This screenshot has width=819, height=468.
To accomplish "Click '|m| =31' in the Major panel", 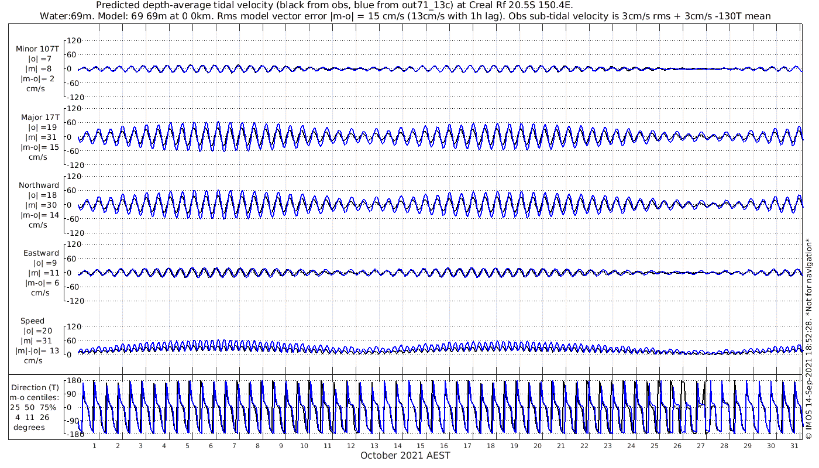I will (43, 137).
